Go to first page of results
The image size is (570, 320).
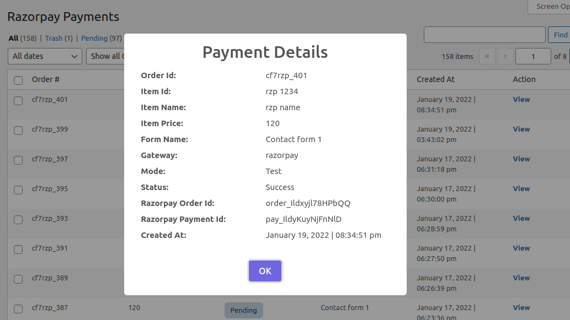tap(487, 56)
